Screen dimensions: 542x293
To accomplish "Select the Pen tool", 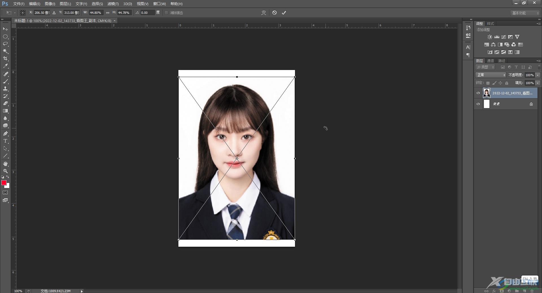I will (5, 134).
